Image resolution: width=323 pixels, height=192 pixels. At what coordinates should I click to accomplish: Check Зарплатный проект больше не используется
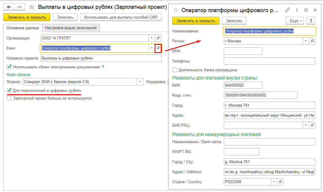(x=9, y=98)
